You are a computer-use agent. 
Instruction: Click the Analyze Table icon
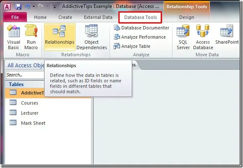point(117,46)
